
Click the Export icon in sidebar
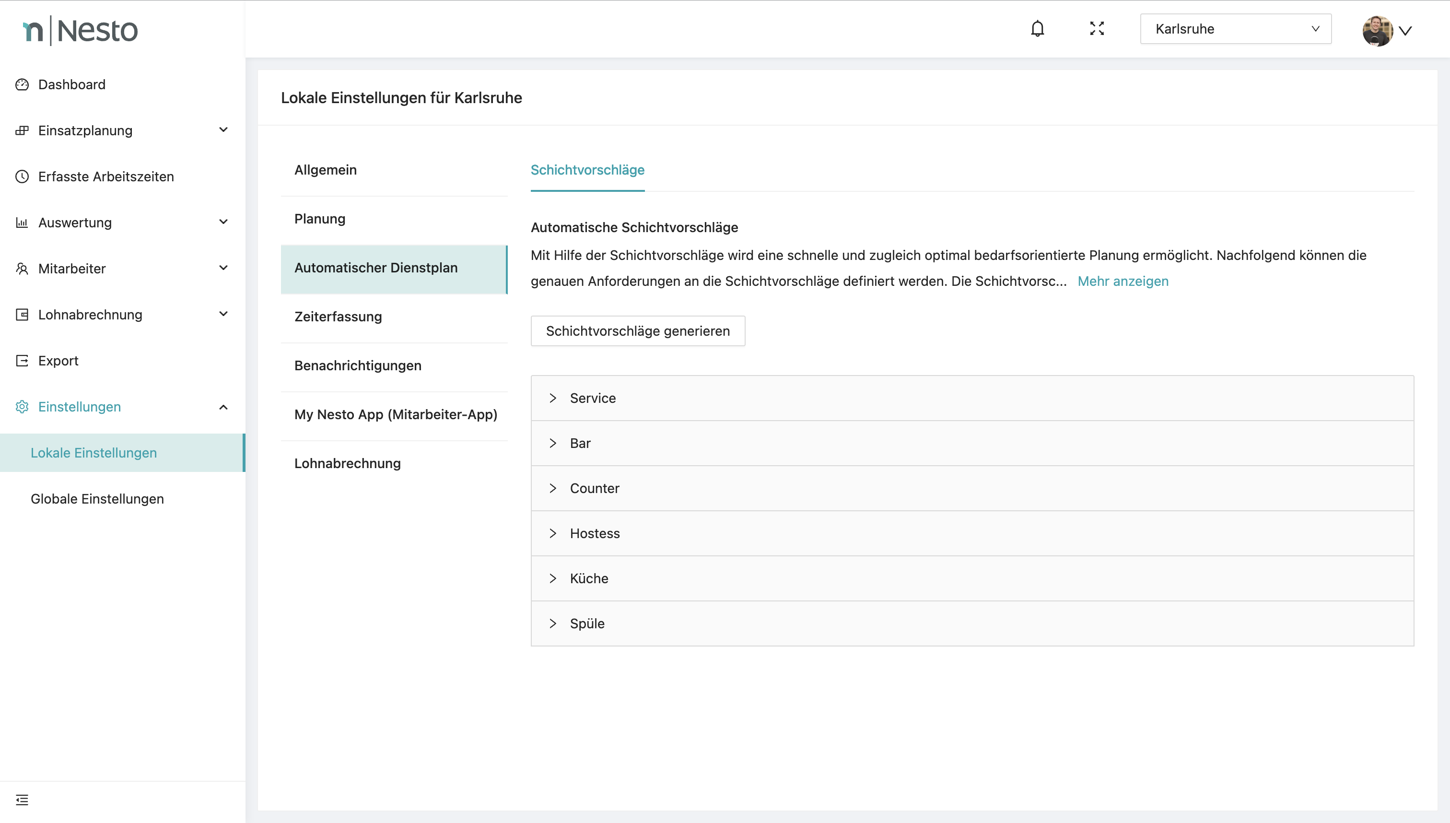click(22, 361)
